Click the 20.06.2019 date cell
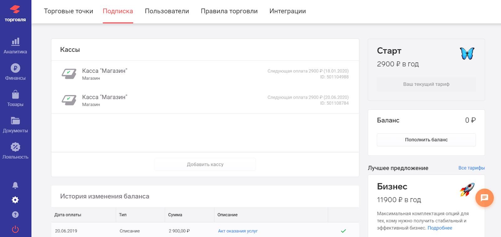Viewport: 501px width, 237px height. click(66, 231)
